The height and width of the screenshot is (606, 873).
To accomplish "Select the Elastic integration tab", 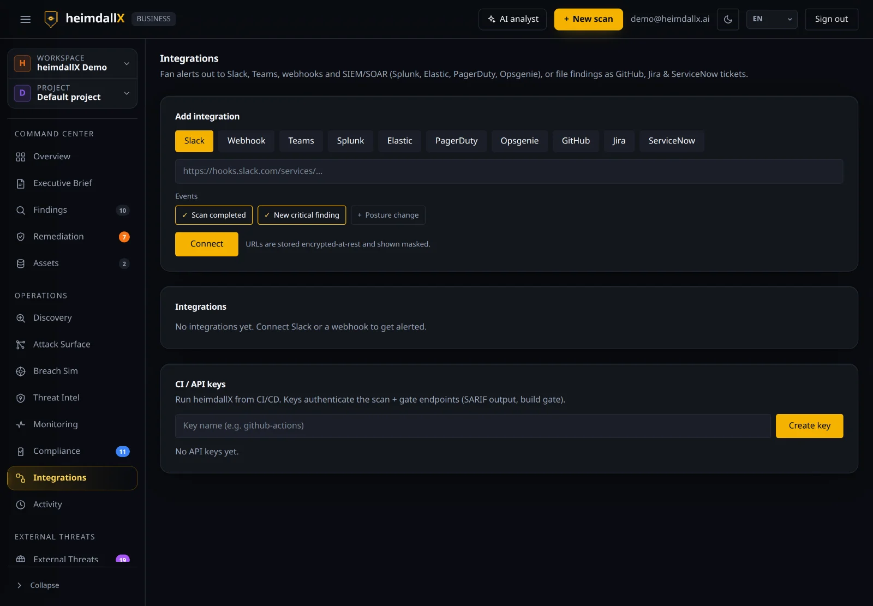I will (x=399, y=141).
